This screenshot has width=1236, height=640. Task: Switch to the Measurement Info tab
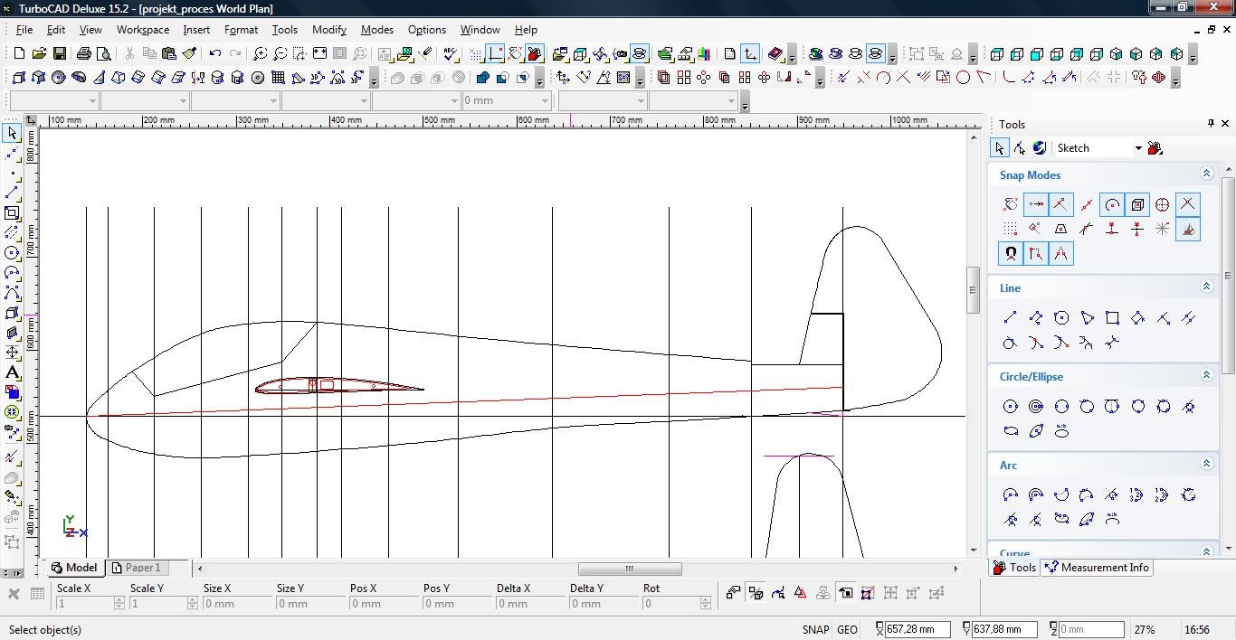point(1097,568)
